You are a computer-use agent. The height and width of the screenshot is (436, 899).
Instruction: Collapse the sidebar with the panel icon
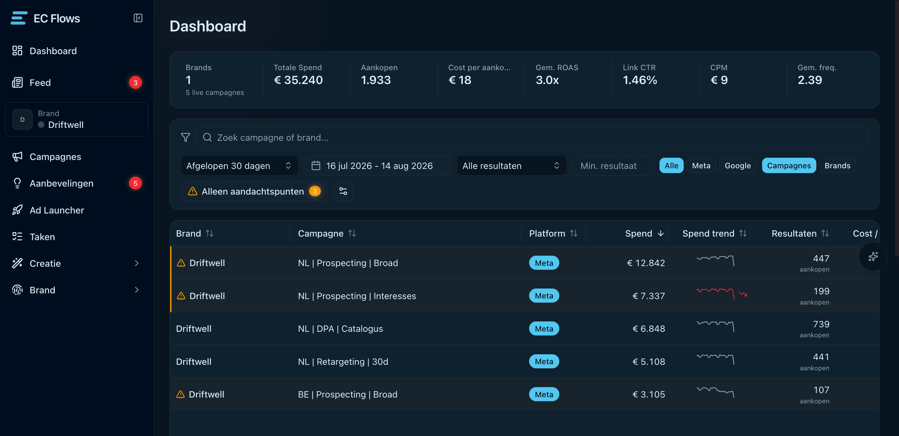(138, 18)
